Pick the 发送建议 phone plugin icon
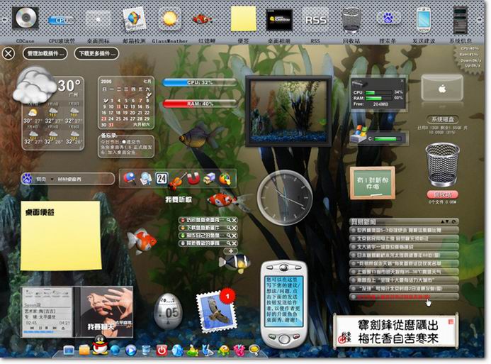The height and width of the screenshot is (364, 491). click(x=424, y=19)
